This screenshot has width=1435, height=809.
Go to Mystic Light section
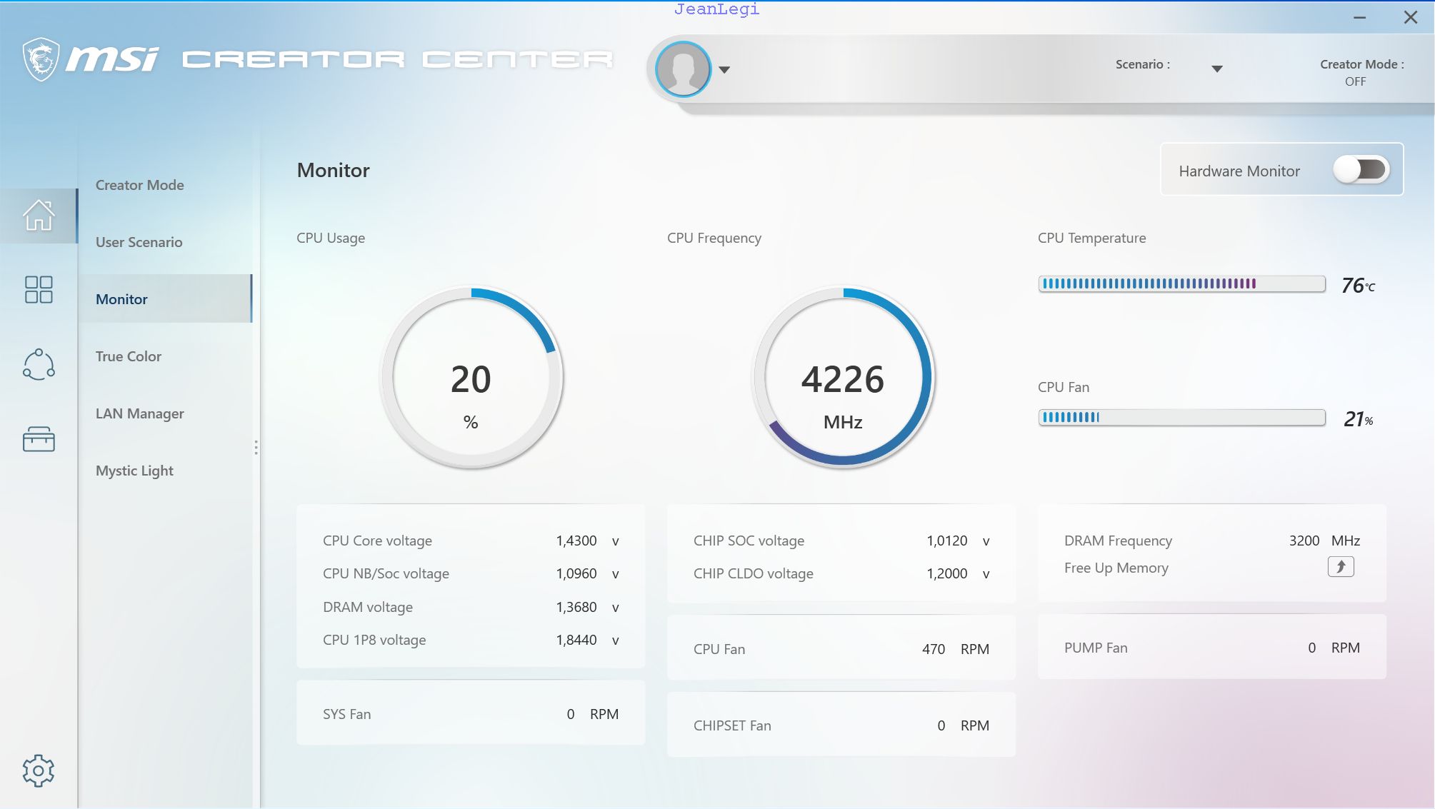tap(135, 471)
